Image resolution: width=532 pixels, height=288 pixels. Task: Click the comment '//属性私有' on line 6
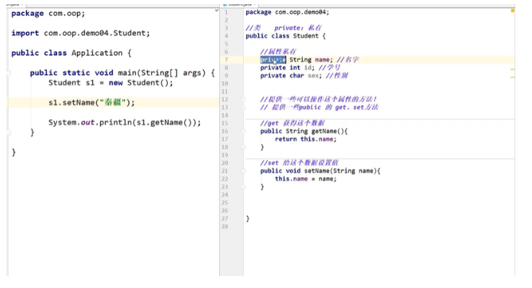point(278,52)
